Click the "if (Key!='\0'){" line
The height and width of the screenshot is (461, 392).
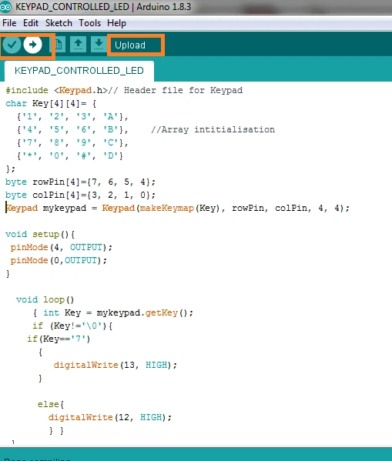(72, 326)
